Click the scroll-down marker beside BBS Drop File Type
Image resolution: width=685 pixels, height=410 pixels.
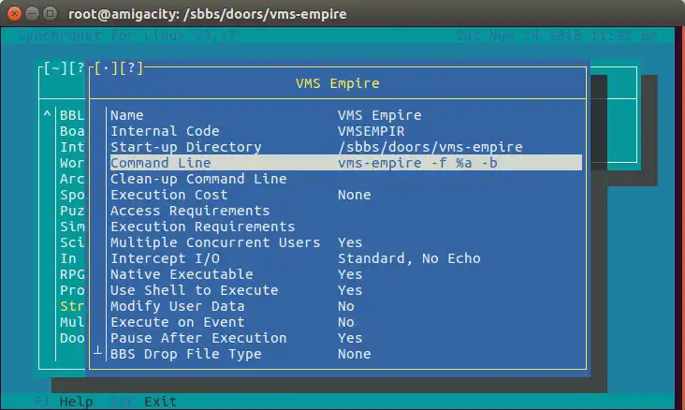pyautogui.click(x=97, y=348)
